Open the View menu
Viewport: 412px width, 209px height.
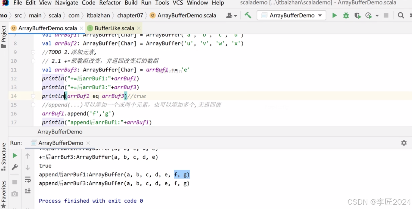click(45, 3)
